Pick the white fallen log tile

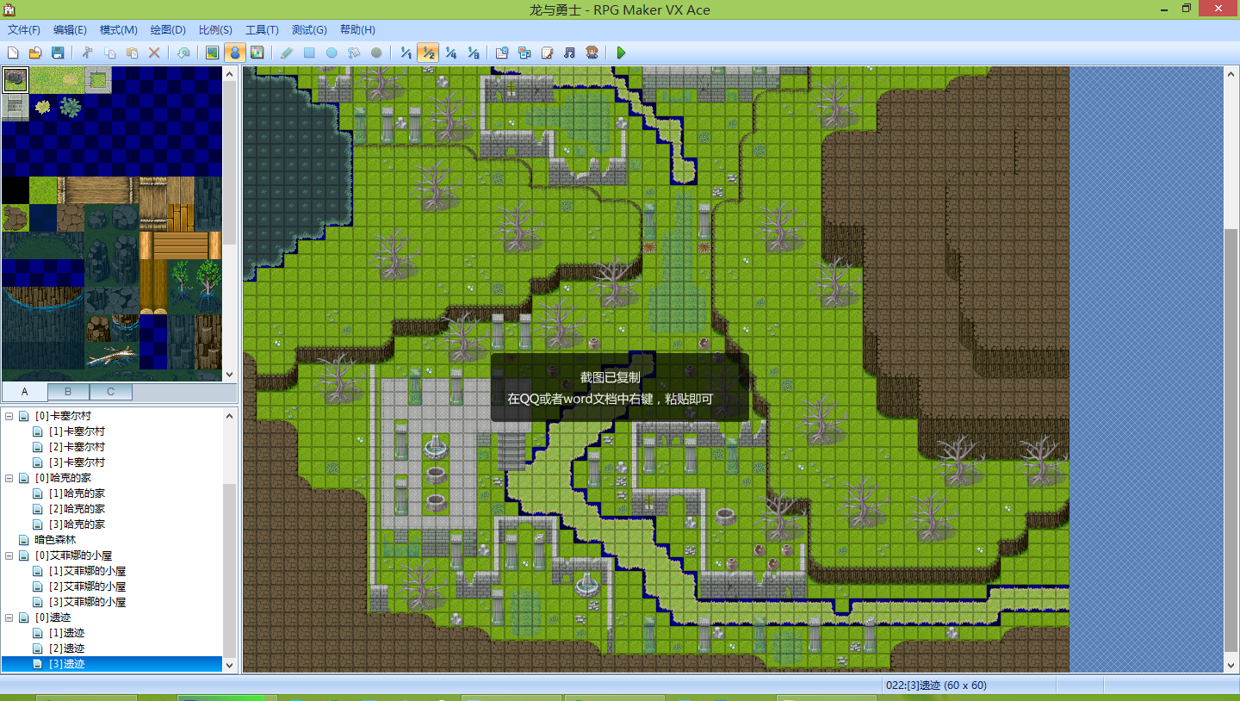pos(111,355)
